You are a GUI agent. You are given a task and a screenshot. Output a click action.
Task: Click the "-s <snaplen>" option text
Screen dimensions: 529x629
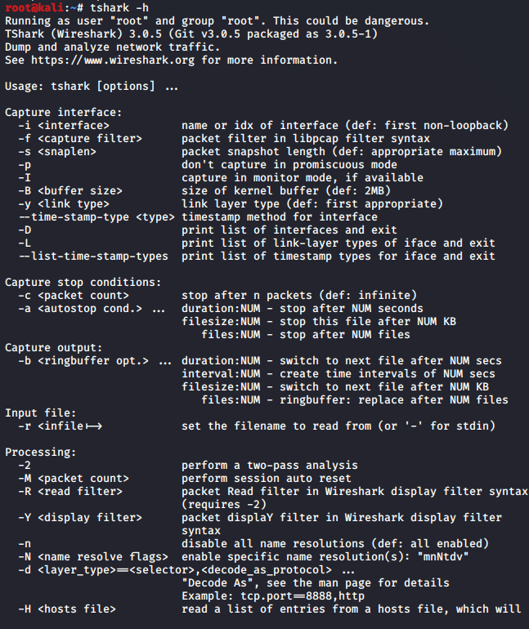click(x=57, y=152)
